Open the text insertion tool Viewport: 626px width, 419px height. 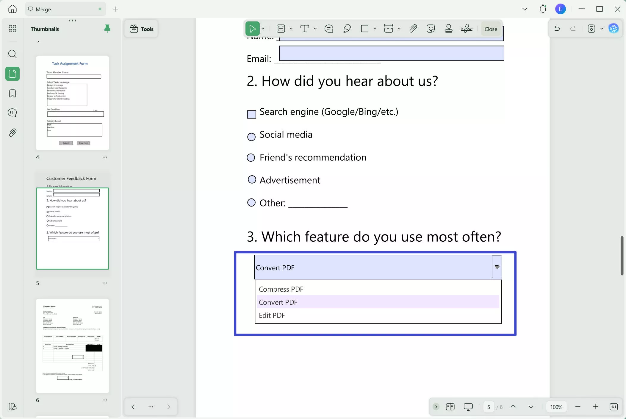click(x=305, y=29)
